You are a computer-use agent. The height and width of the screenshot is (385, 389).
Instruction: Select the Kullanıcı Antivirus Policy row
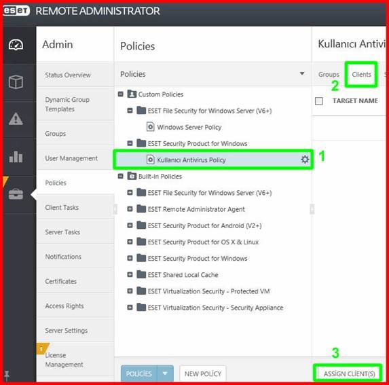tap(213, 160)
